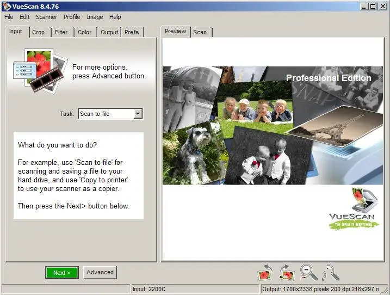Open the Profile menu
The height and width of the screenshot is (295, 390).
pos(72,17)
